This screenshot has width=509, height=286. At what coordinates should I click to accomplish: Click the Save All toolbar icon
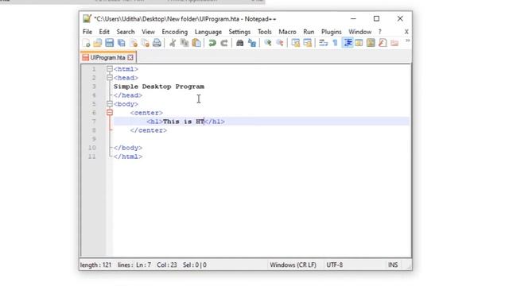[122, 43]
